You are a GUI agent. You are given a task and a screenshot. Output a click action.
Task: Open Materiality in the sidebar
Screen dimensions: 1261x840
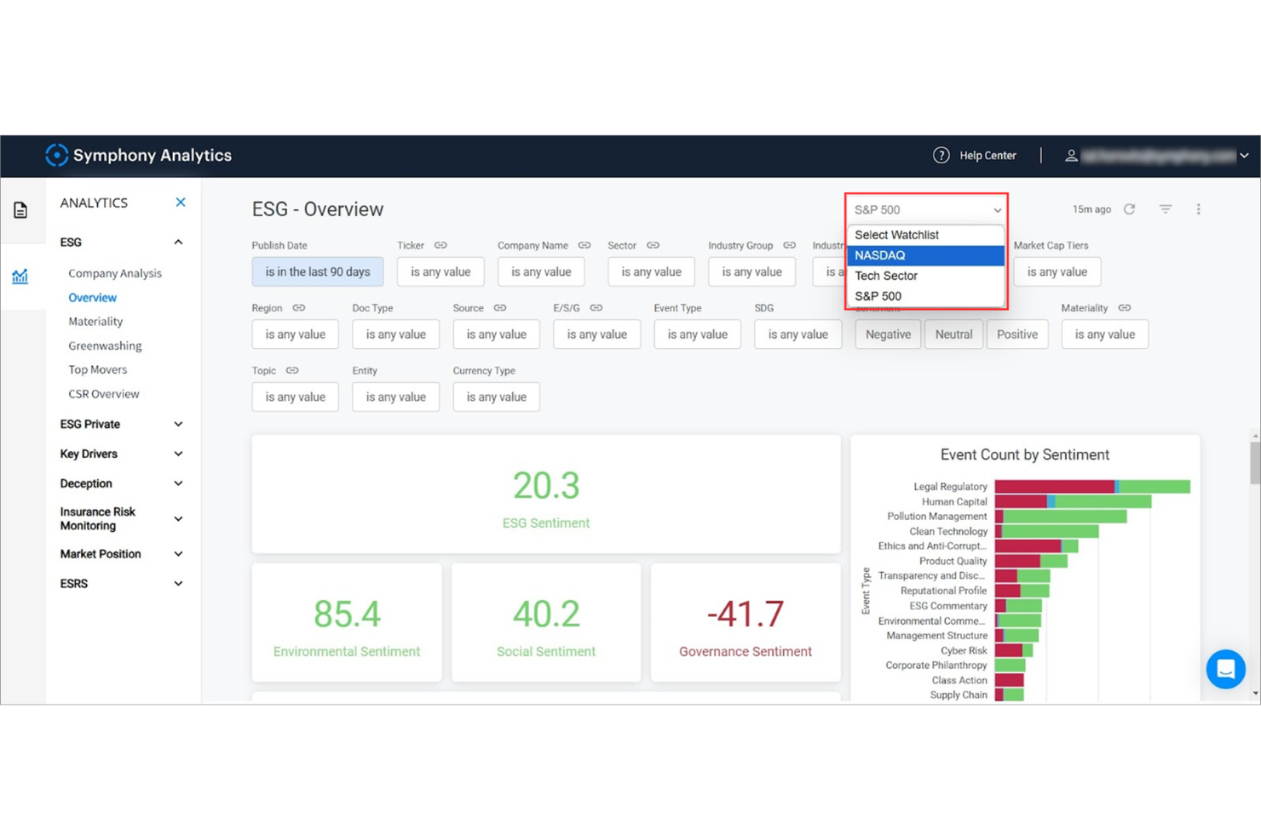tap(95, 322)
